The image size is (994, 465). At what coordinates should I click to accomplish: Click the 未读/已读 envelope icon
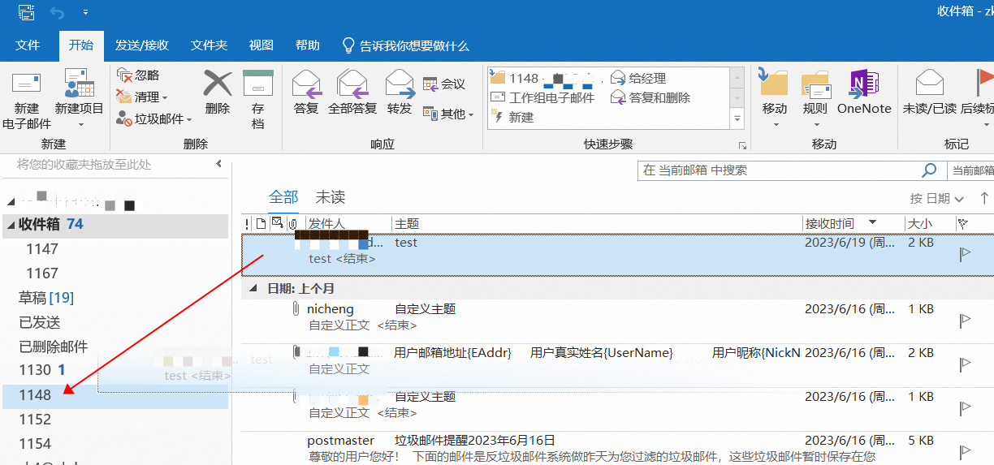click(x=929, y=84)
